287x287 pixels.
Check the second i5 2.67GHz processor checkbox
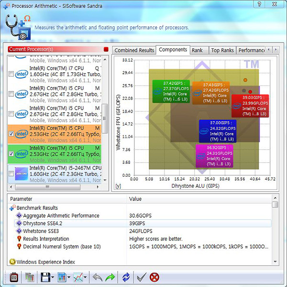[x=11, y=114]
